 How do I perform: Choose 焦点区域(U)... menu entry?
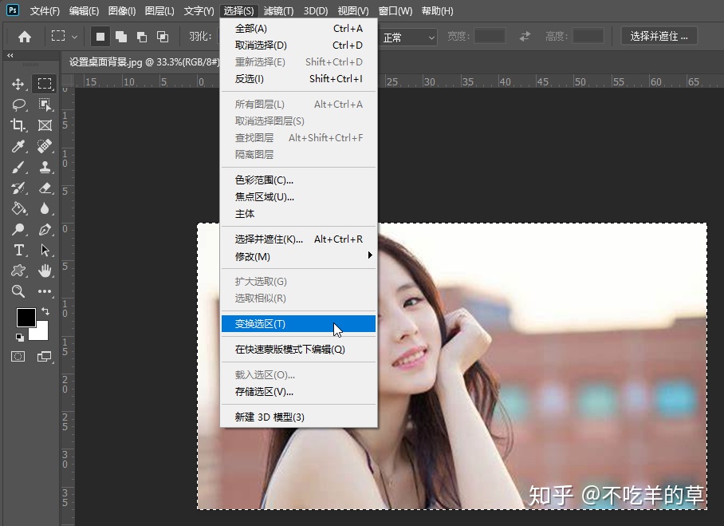298,197
